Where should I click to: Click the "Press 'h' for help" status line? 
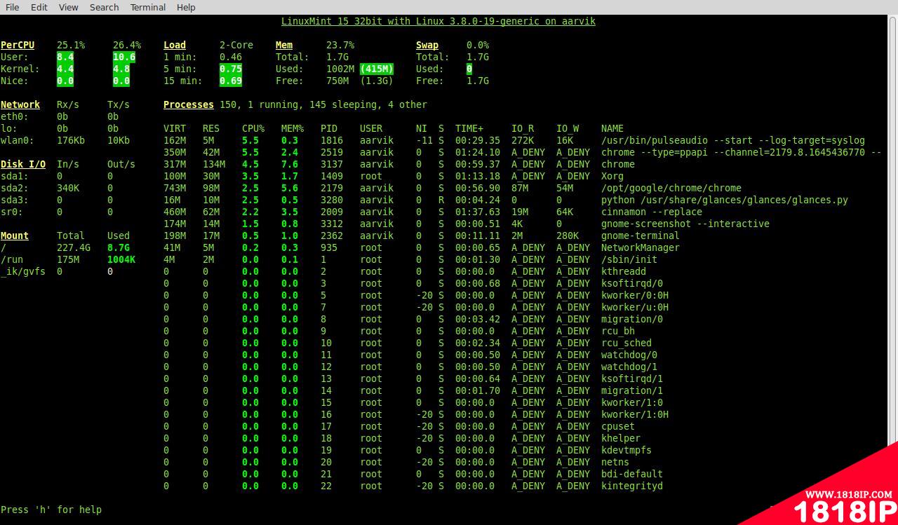51,510
